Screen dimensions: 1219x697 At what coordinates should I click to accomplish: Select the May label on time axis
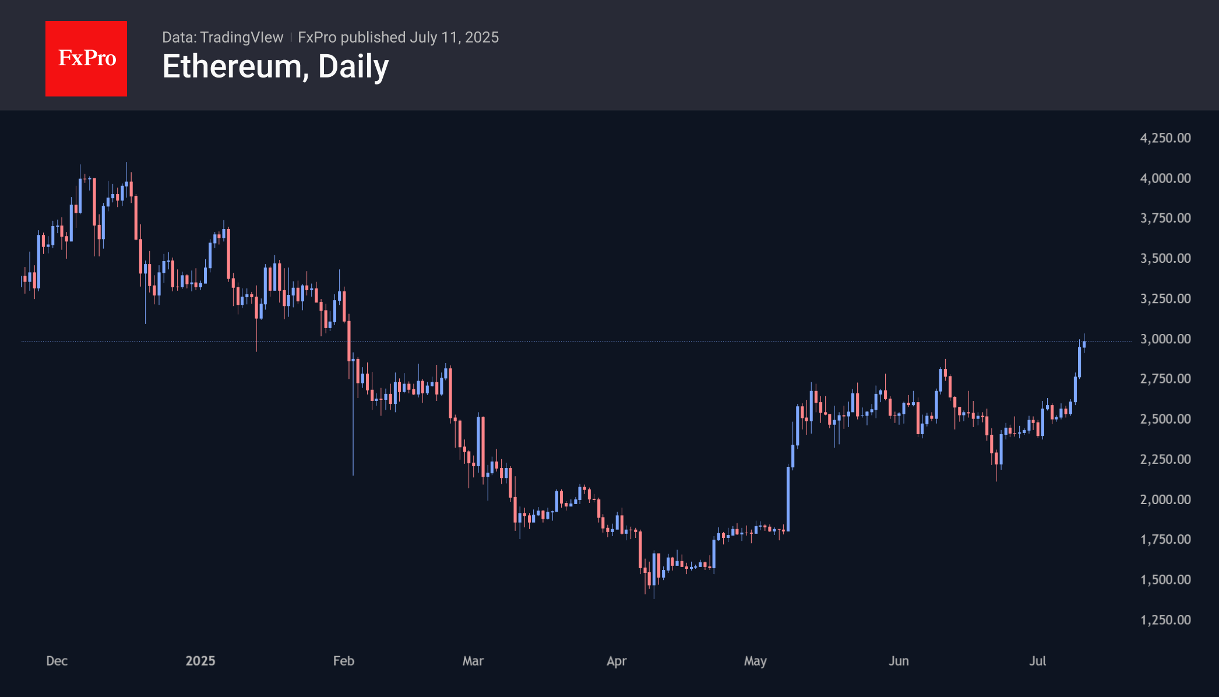(x=755, y=661)
